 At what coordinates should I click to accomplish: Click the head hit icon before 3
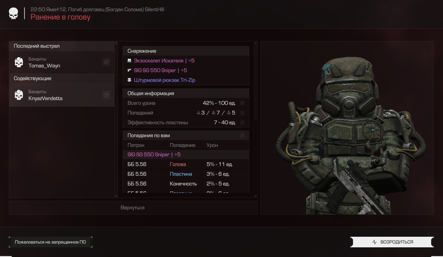(x=199, y=113)
